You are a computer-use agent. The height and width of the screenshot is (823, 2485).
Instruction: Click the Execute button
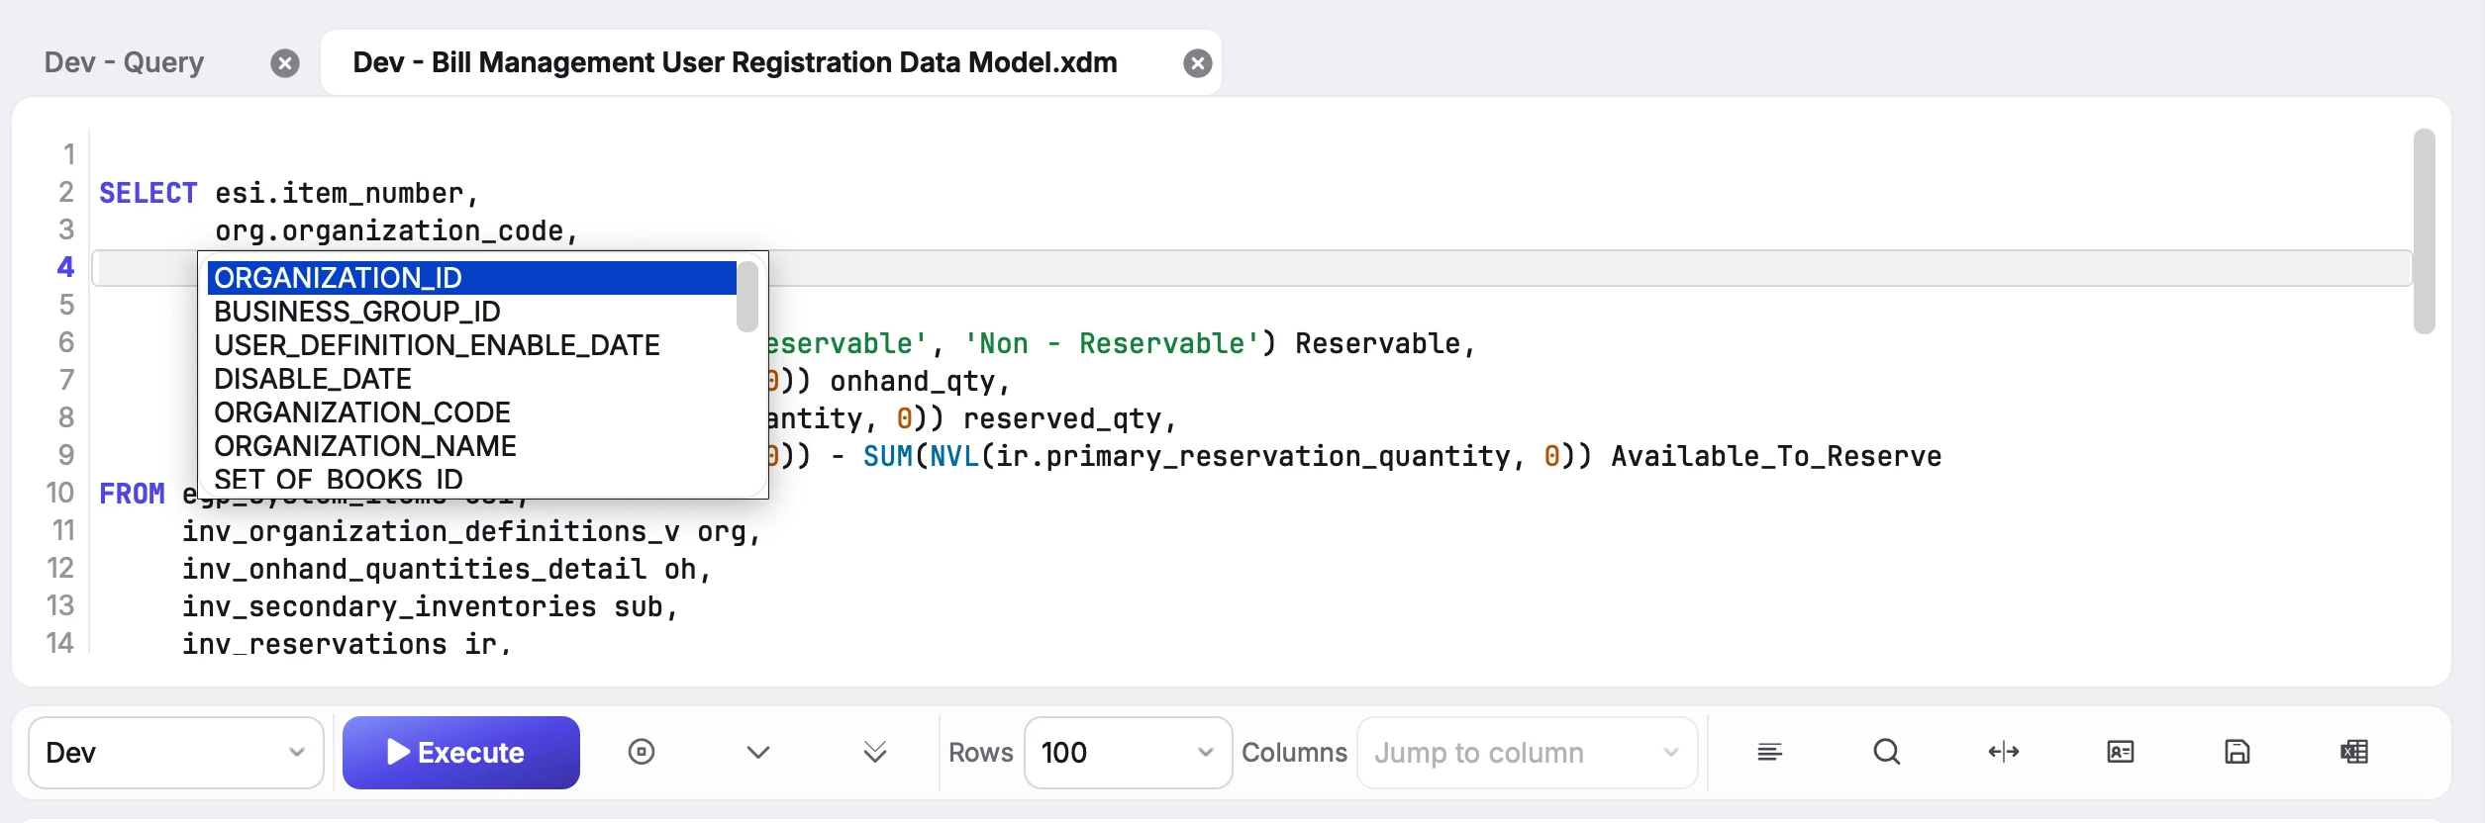click(x=461, y=753)
